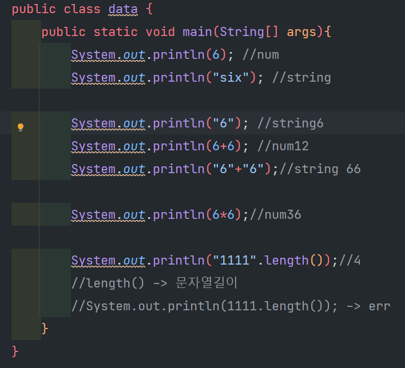This screenshot has width=405, height=368.
Task: Click 'main' in the method declaration
Action: click(197, 32)
